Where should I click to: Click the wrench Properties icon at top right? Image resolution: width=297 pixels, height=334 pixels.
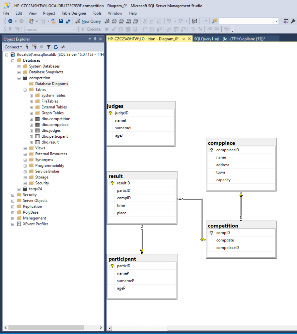[x=293, y=21]
